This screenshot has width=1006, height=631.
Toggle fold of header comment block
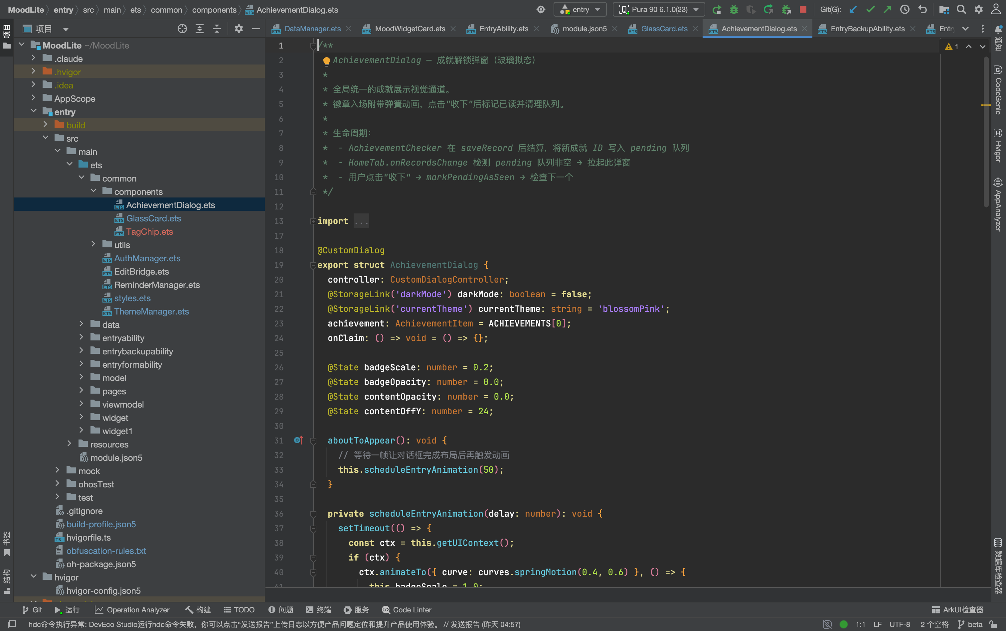[x=313, y=46]
